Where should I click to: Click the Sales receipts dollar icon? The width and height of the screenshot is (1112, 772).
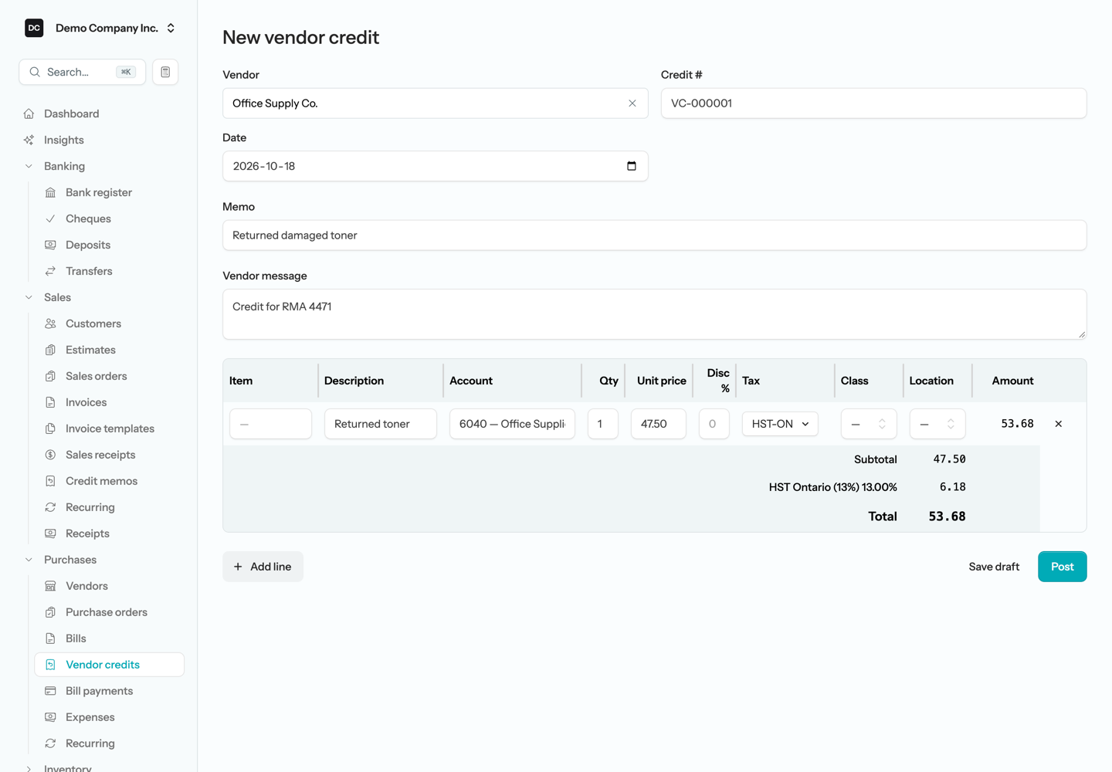(50, 455)
